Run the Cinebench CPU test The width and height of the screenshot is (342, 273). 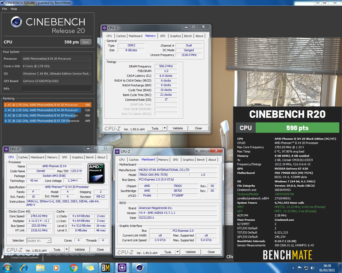85,42
